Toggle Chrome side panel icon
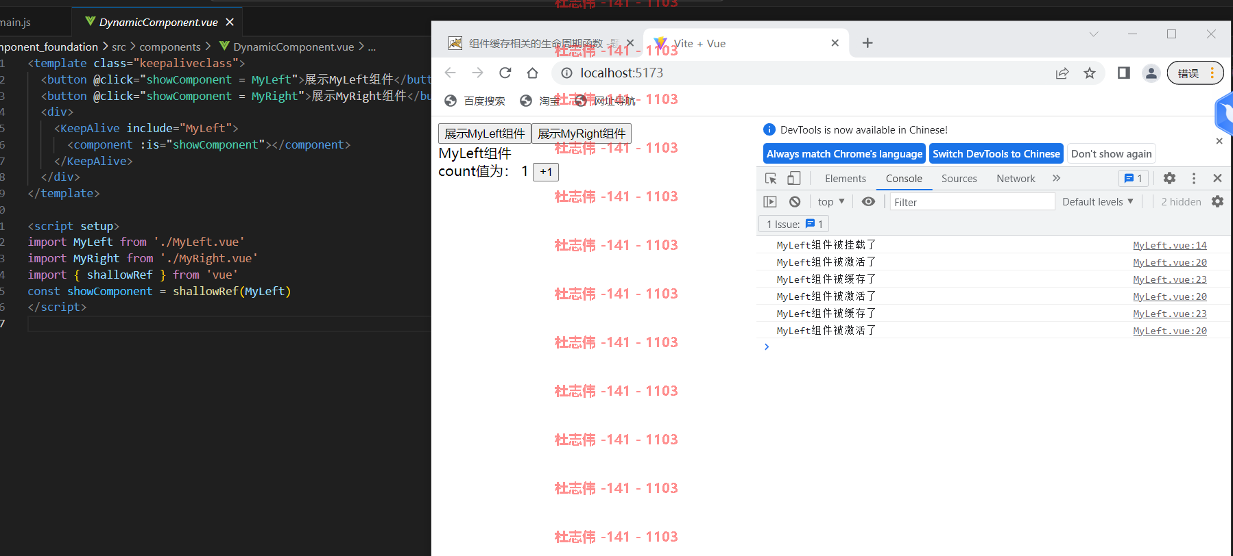The height and width of the screenshot is (556, 1233). (1124, 73)
